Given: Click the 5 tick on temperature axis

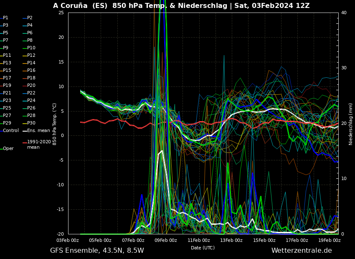Looking at the screenshot, I should point(63,111).
